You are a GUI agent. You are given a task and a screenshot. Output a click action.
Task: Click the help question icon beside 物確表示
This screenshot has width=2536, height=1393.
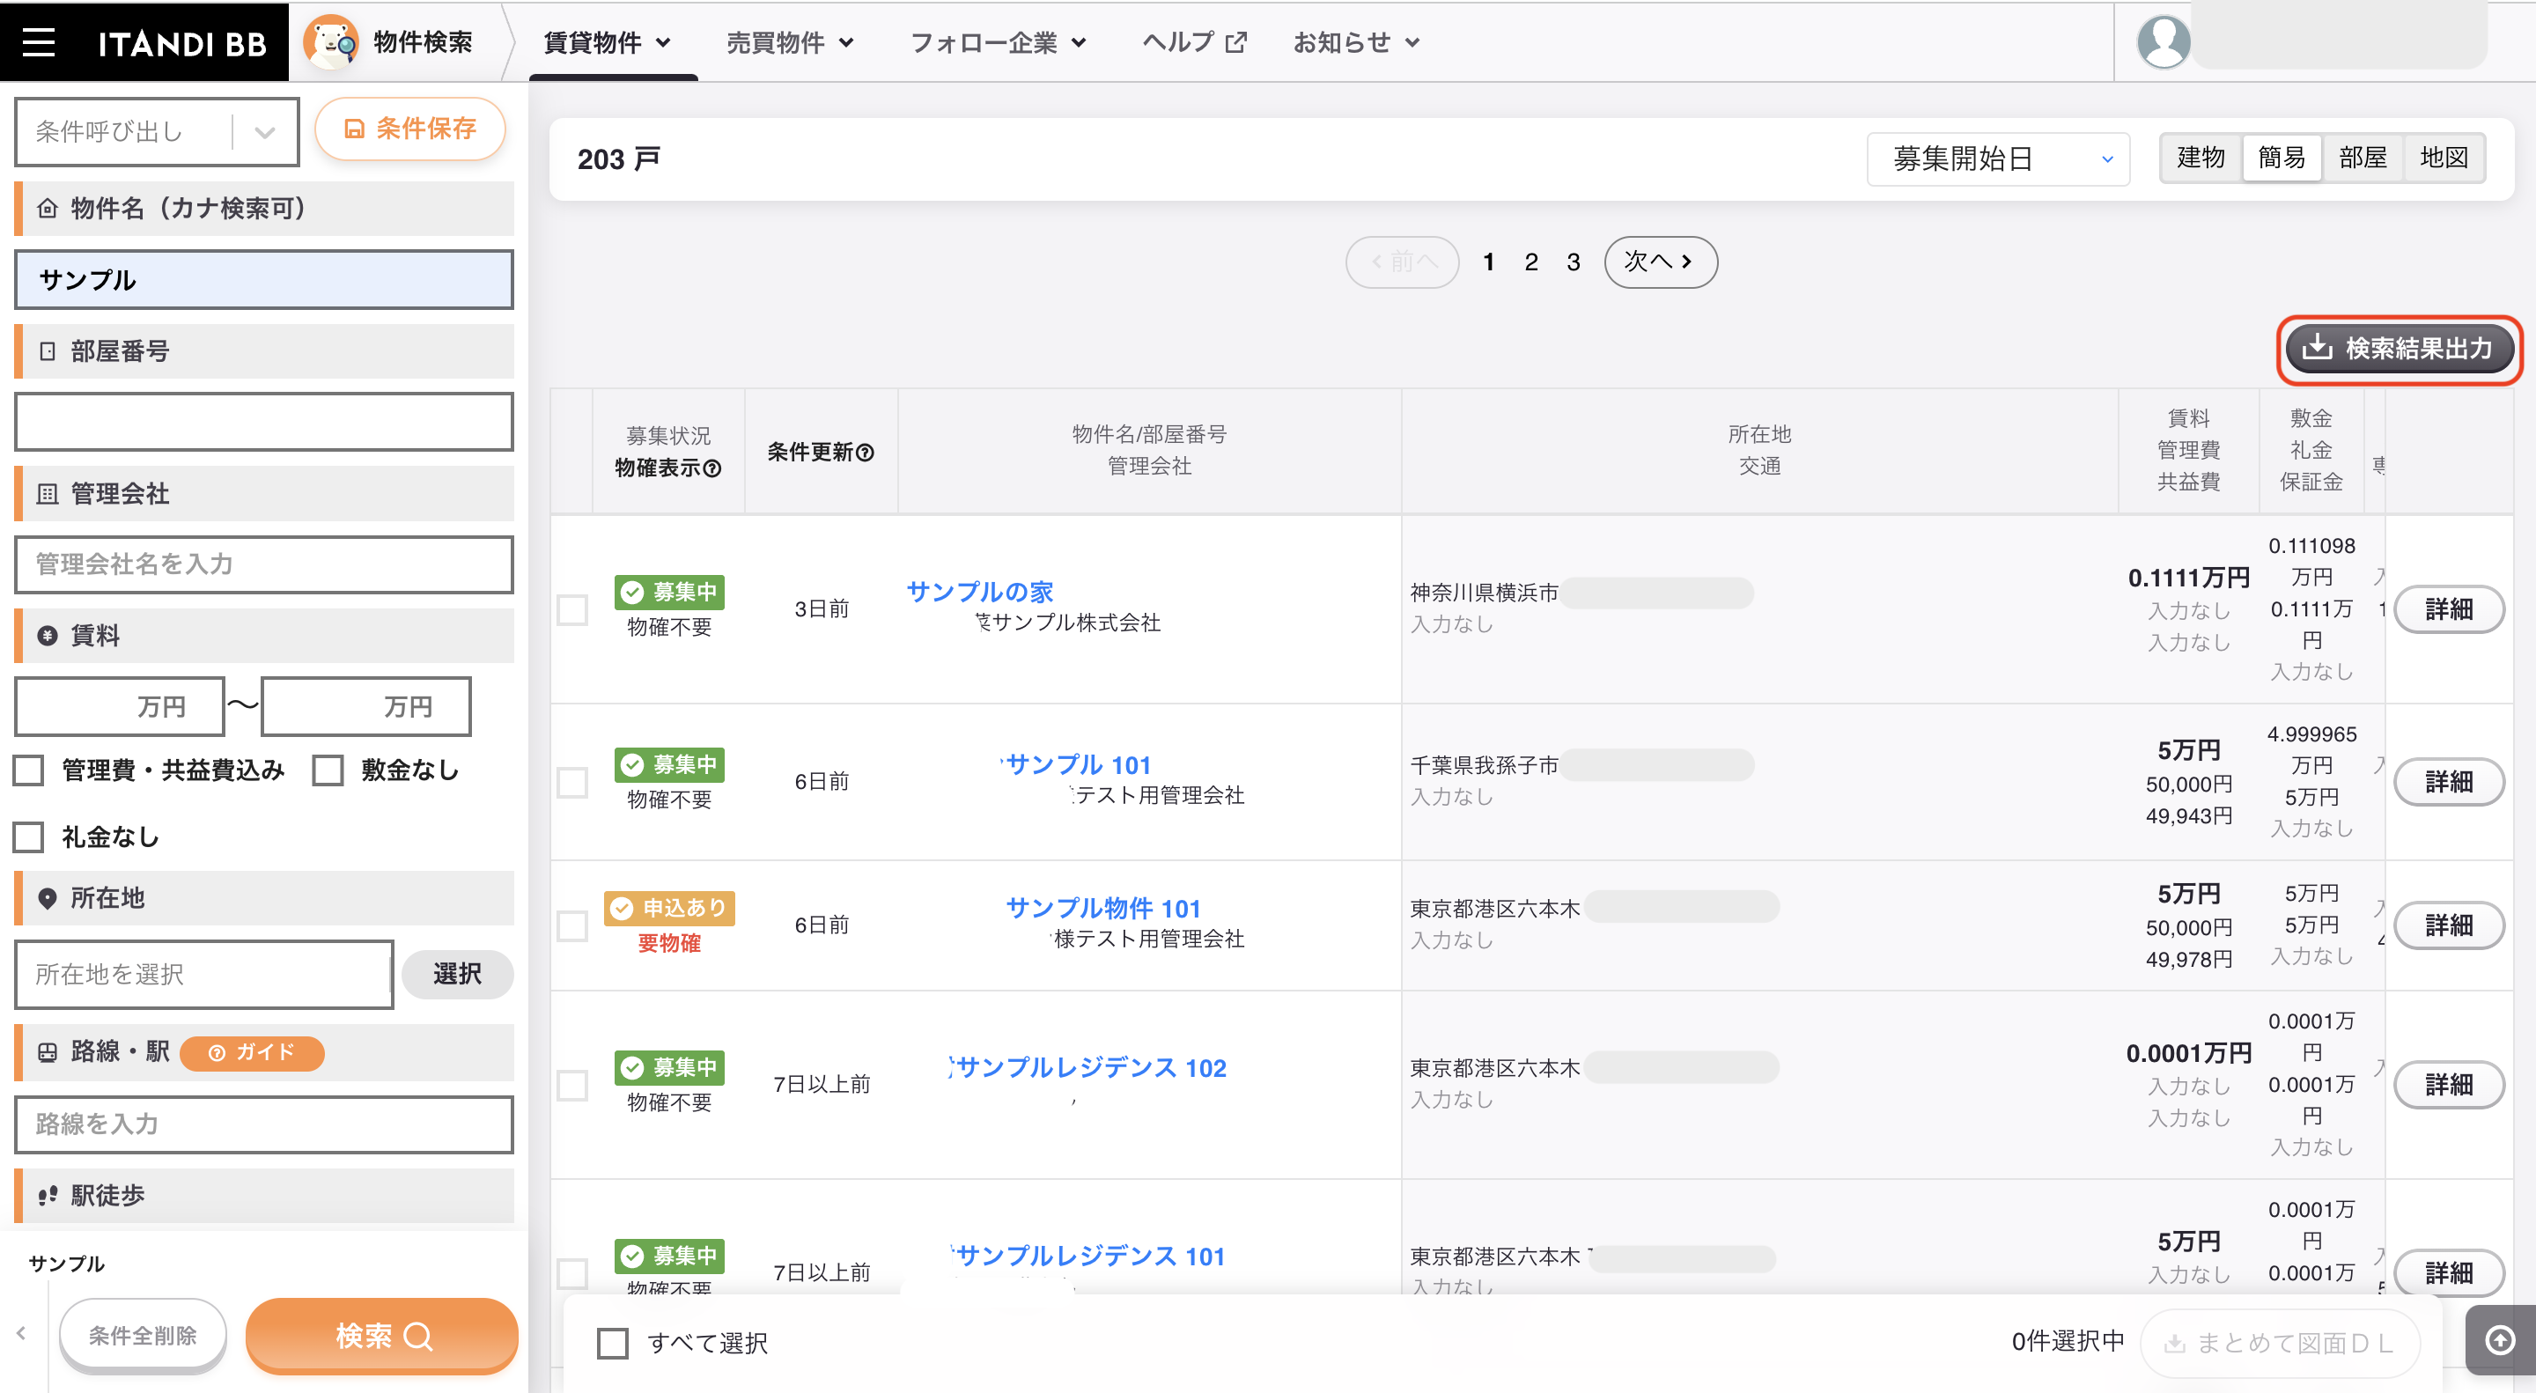(712, 468)
